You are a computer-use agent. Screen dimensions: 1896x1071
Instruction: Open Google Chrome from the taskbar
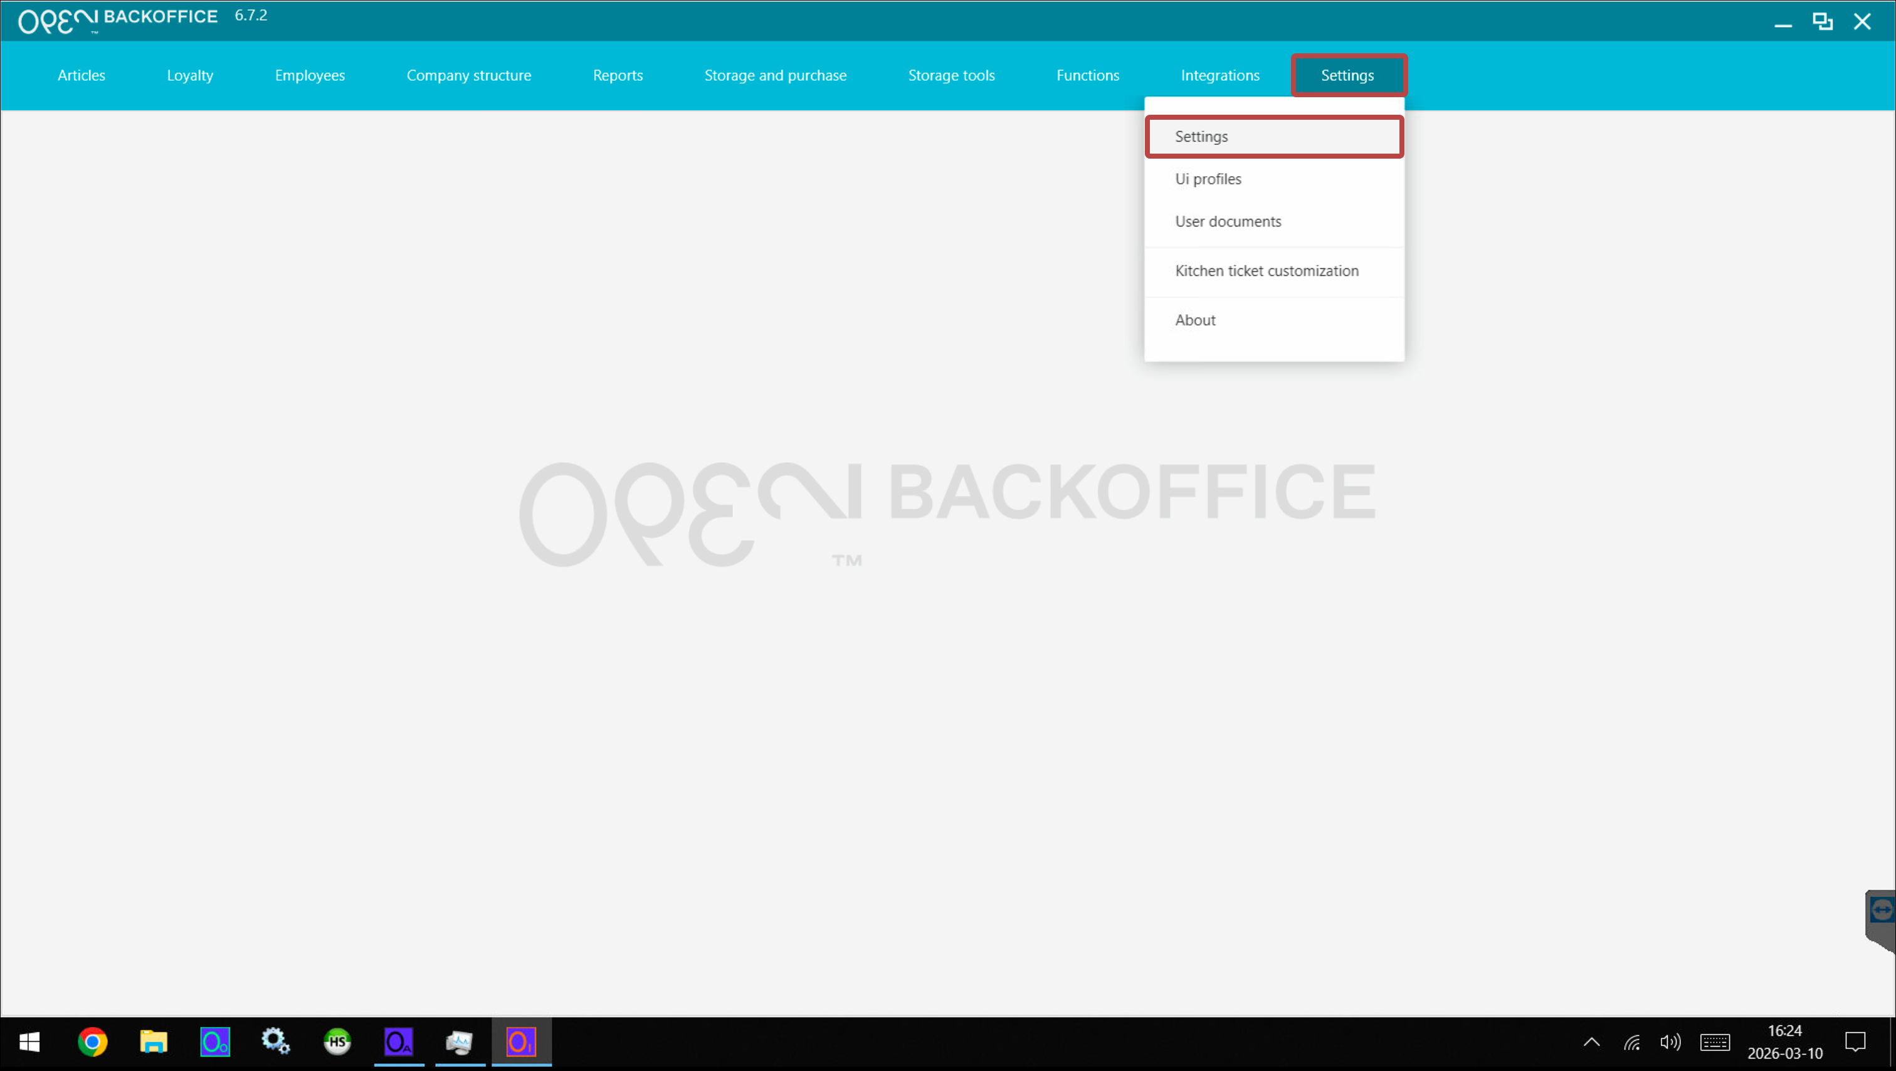[x=93, y=1042]
